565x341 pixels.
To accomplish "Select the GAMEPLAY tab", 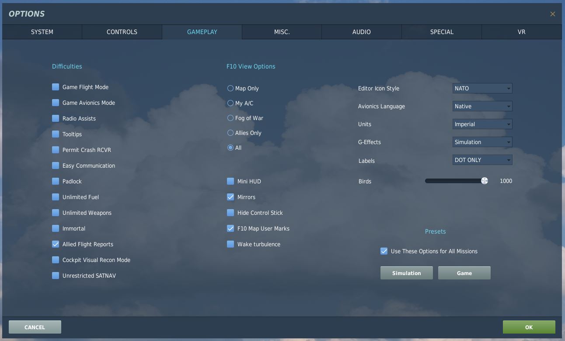I will (202, 32).
